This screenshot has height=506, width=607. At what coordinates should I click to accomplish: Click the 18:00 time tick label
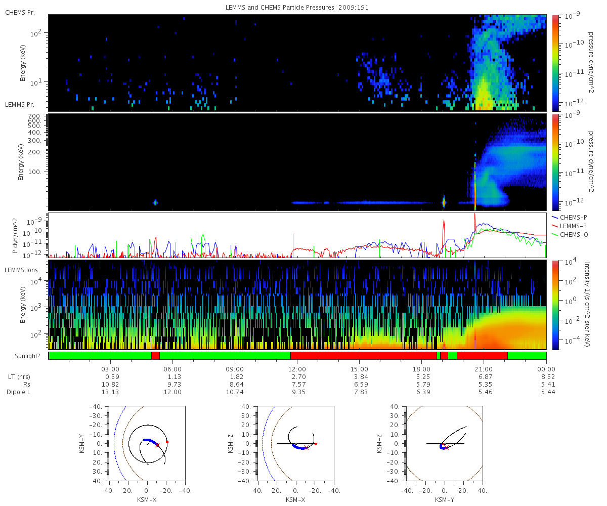(x=421, y=369)
